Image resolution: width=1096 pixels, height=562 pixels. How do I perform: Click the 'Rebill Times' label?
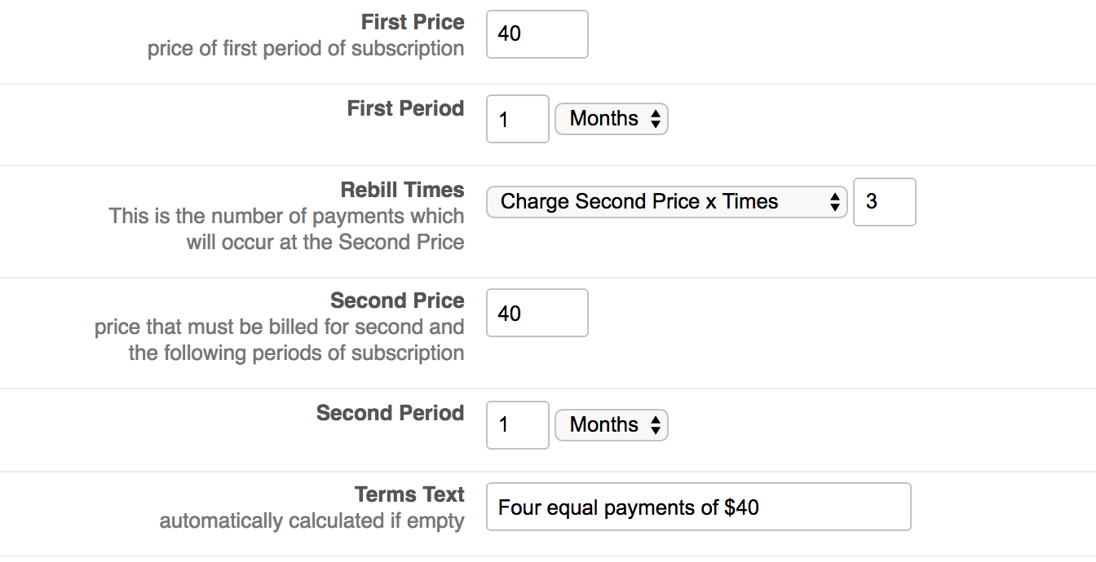(x=402, y=190)
